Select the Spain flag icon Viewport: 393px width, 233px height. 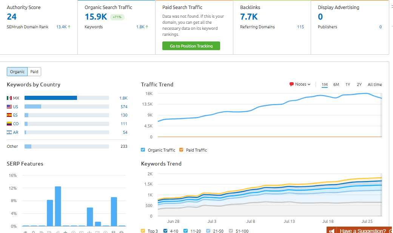coord(8,115)
